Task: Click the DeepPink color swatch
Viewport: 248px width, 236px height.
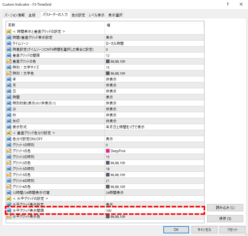Action: coord(108,151)
